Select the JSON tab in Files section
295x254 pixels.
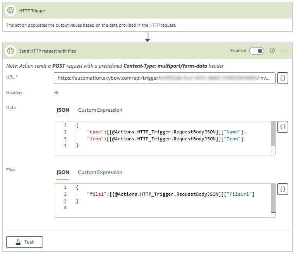(x=63, y=172)
